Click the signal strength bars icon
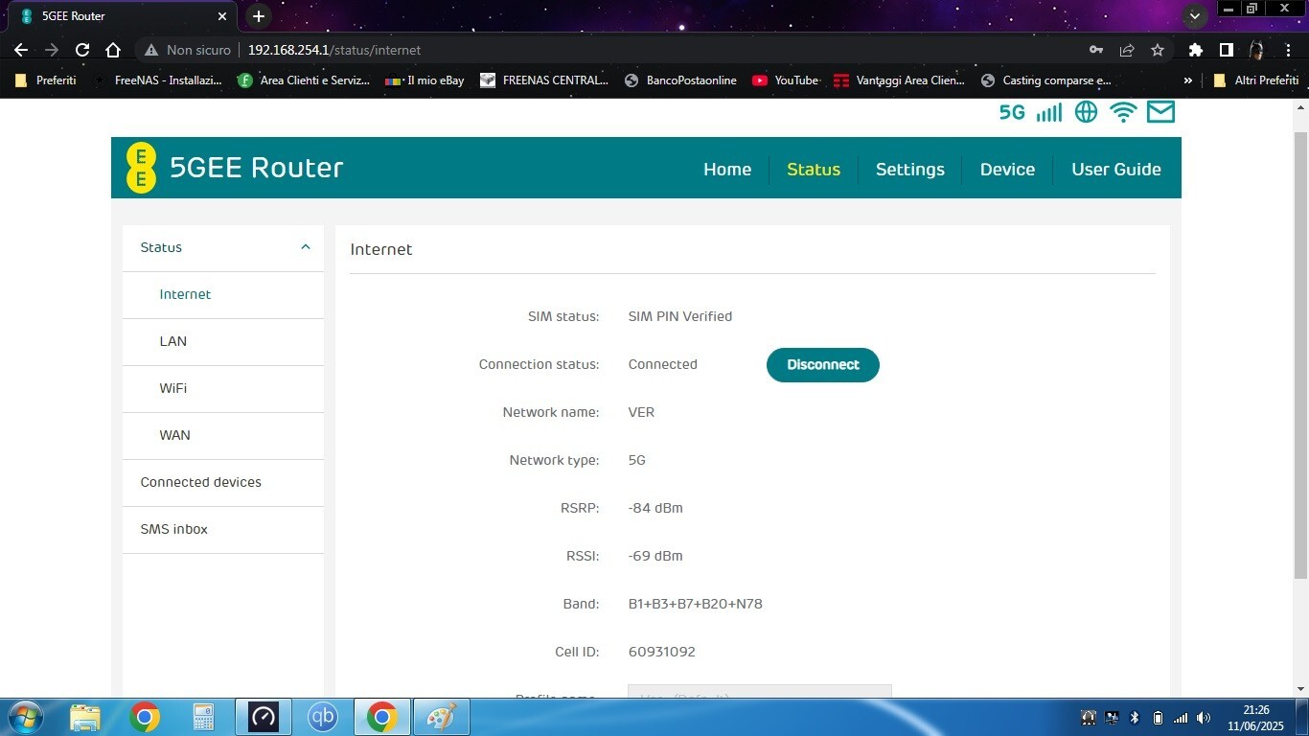 click(1048, 112)
